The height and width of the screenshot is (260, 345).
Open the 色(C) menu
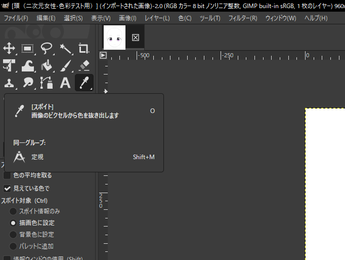(x=185, y=18)
